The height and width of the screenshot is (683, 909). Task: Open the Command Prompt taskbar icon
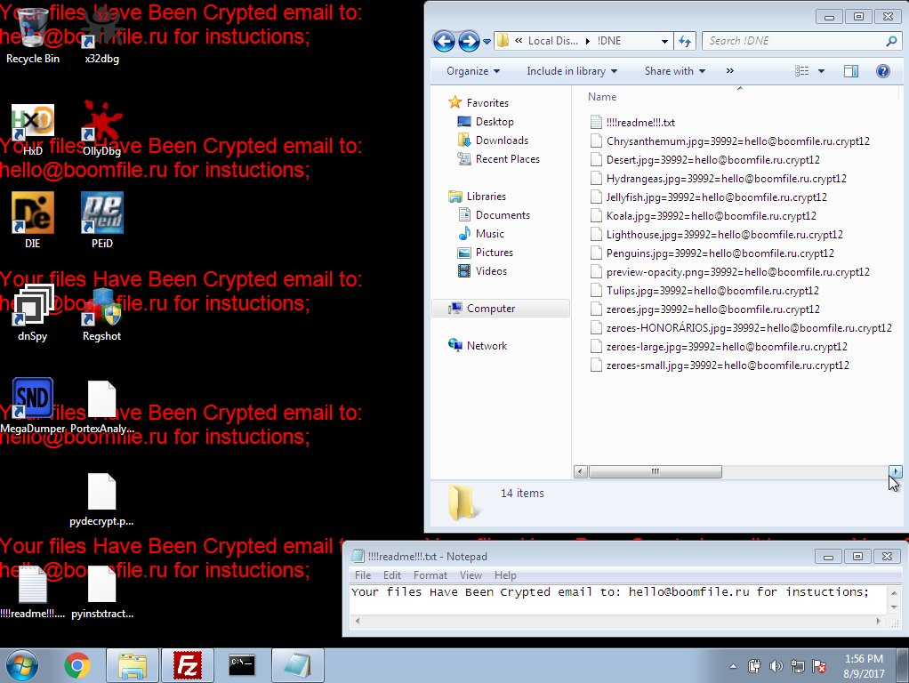[x=242, y=665]
